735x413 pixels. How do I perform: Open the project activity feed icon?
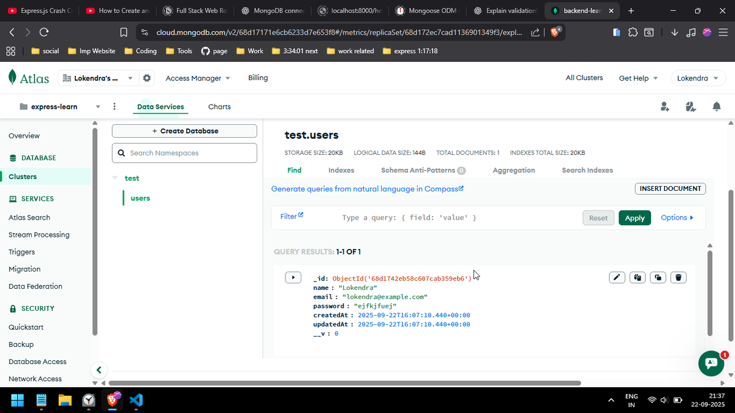[x=691, y=106]
